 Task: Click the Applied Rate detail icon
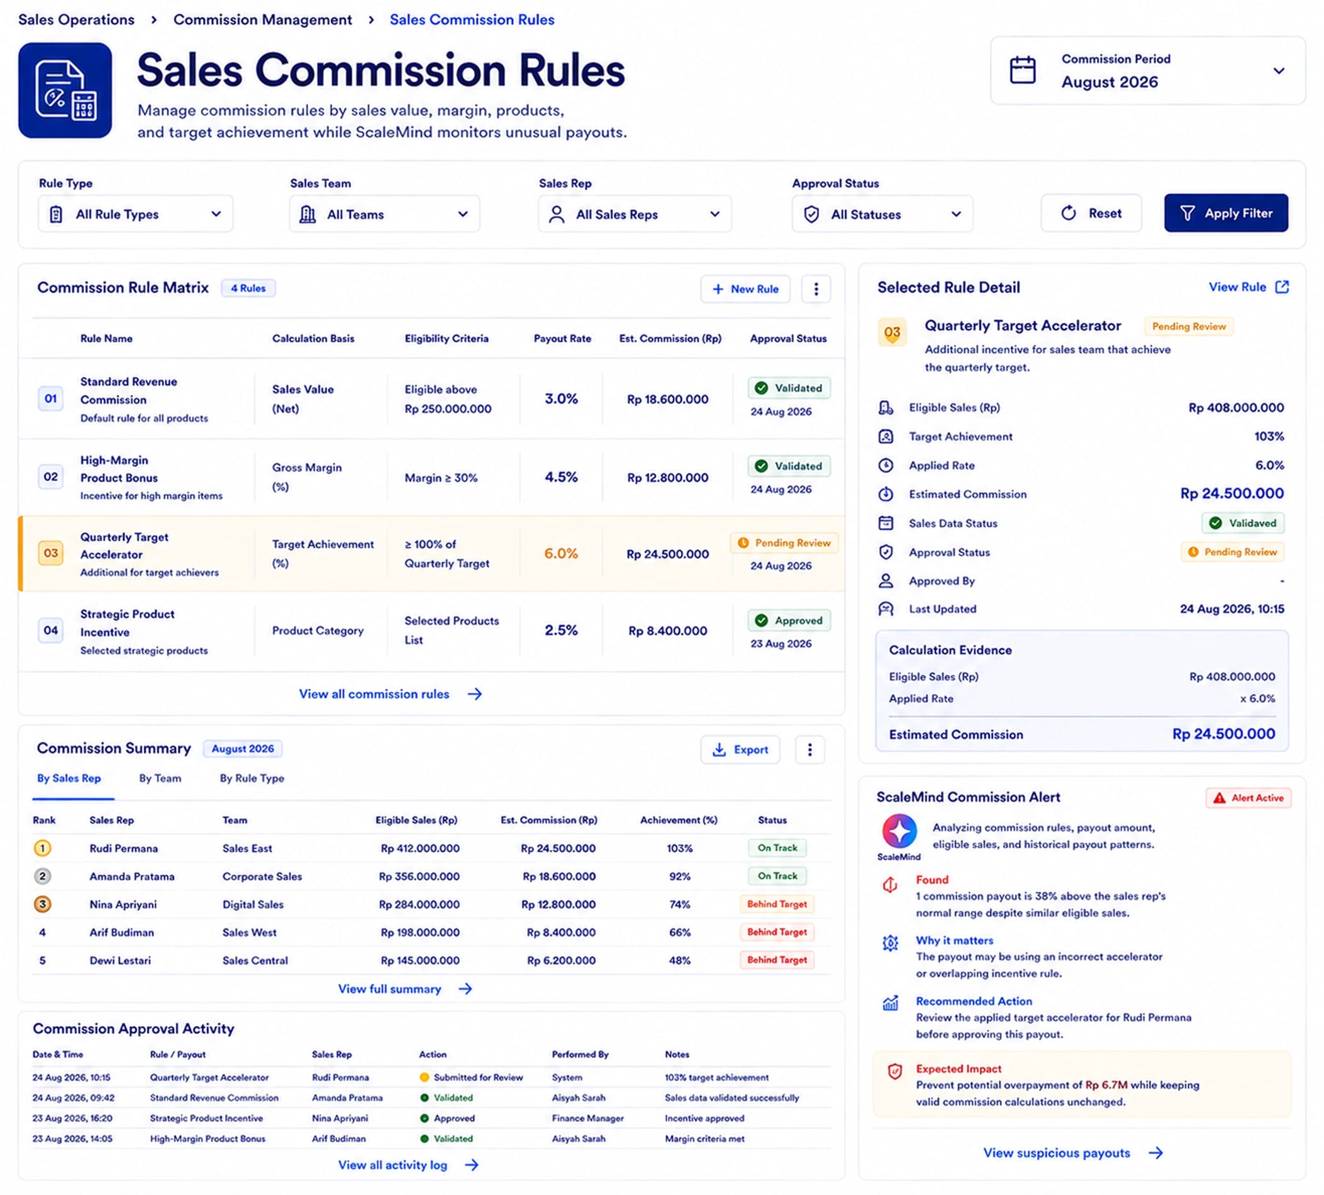point(886,466)
